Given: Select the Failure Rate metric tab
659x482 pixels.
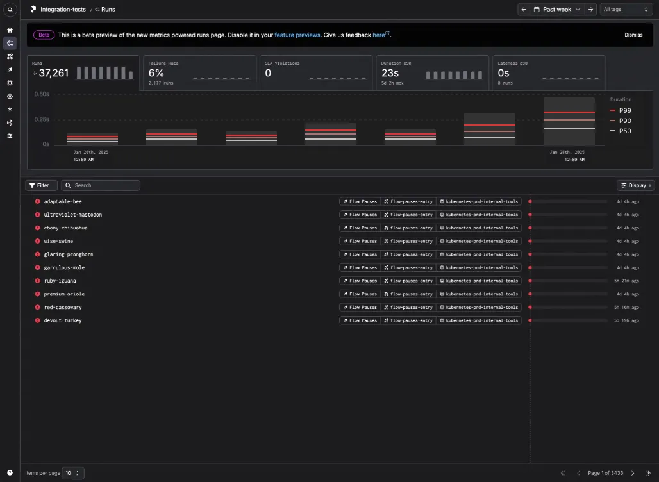Looking at the screenshot, I should click(199, 72).
